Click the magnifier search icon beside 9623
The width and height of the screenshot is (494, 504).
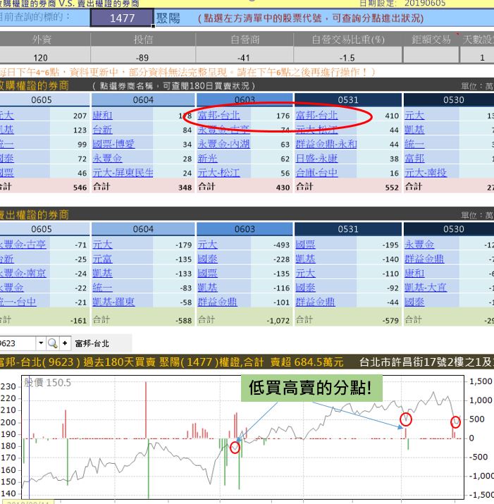click(x=52, y=343)
